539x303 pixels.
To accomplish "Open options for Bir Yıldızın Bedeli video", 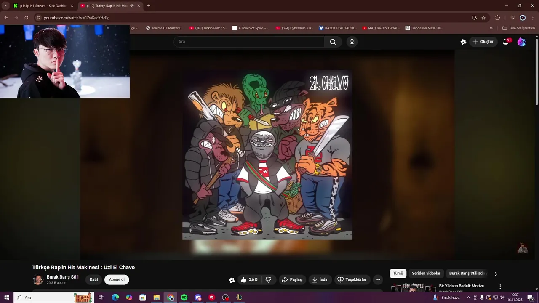I will click(500, 287).
